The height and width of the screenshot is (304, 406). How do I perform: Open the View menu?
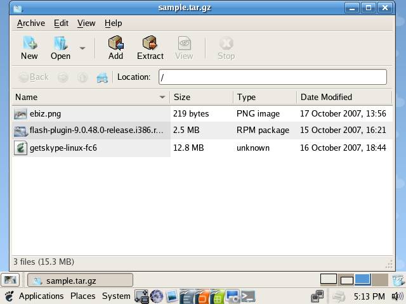click(x=86, y=23)
